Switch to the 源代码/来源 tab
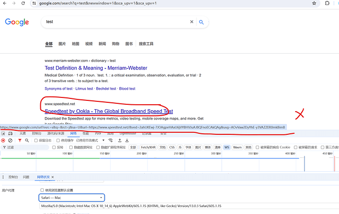The image size is (339, 214). click(56, 133)
